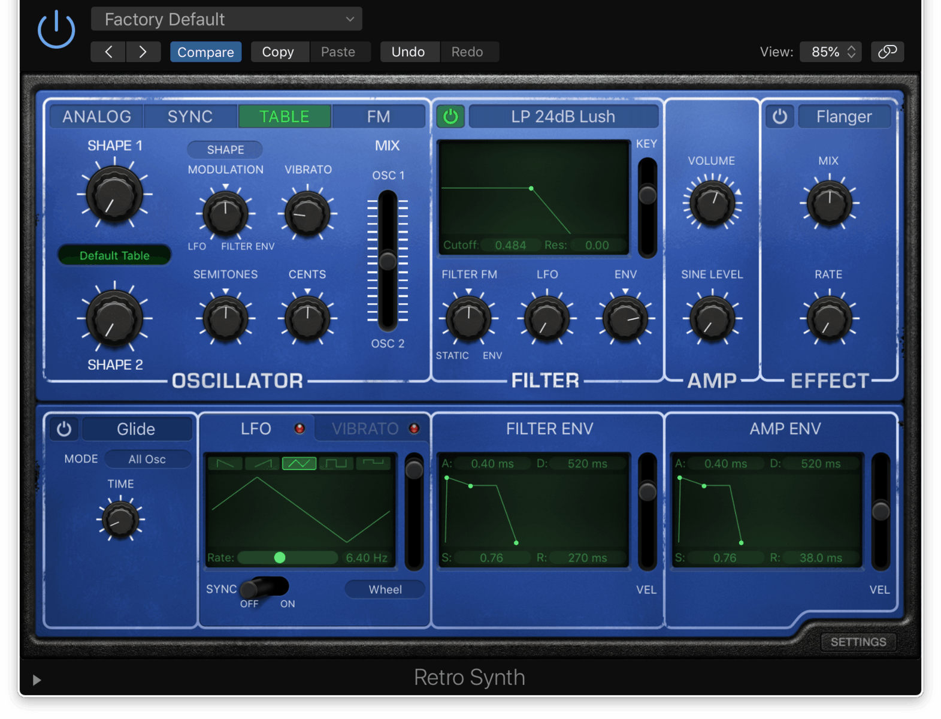Screen dimensions: 941x719
Task: Open the Factory Default preset dropdown
Action: point(226,19)
